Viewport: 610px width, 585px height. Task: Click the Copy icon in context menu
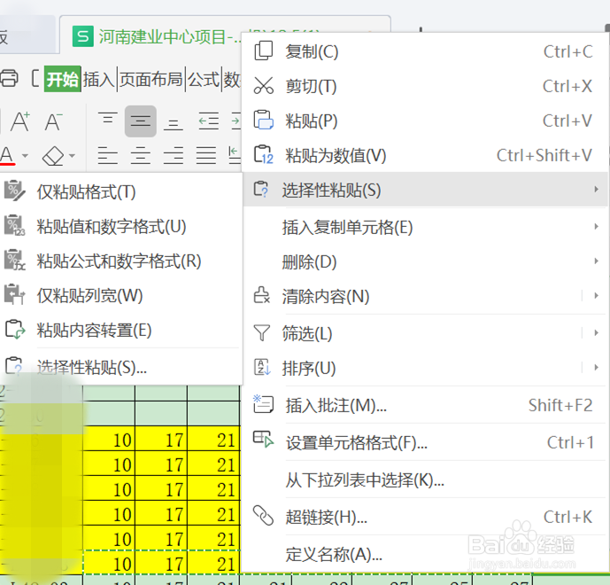pyautogui.click(x=263, y=51)
